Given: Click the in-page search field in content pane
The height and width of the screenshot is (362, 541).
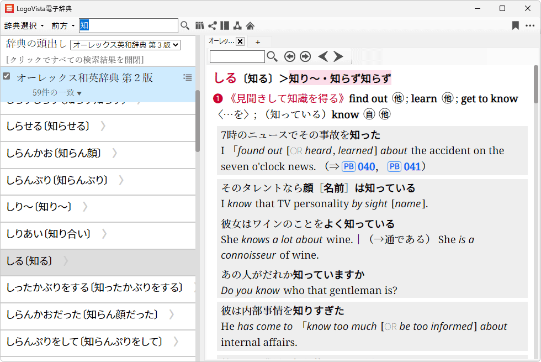Looking at the screenshot, I should 237,56.
